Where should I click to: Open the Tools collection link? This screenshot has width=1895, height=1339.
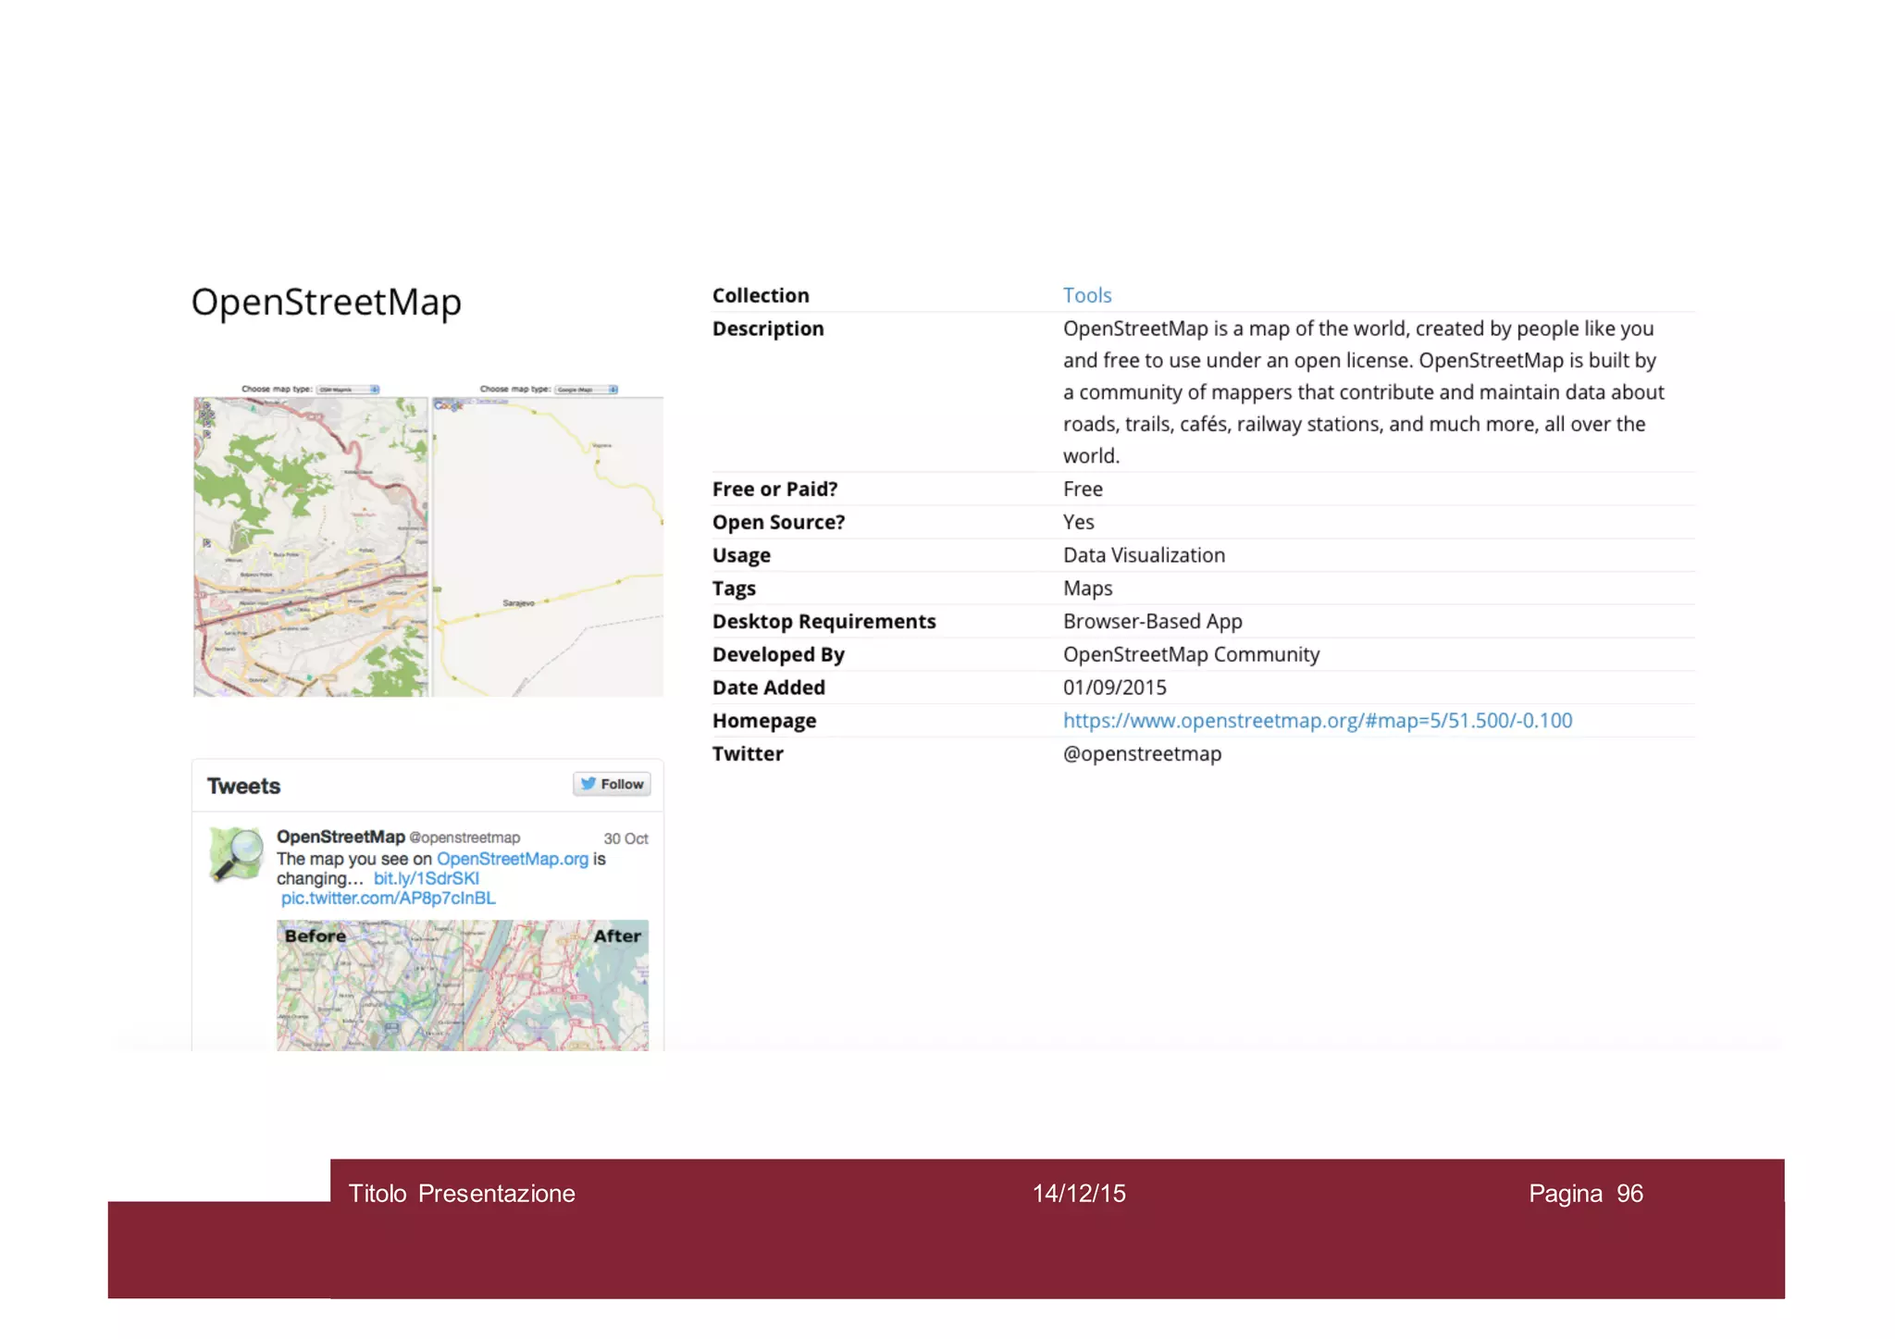tap(1086, 295)
